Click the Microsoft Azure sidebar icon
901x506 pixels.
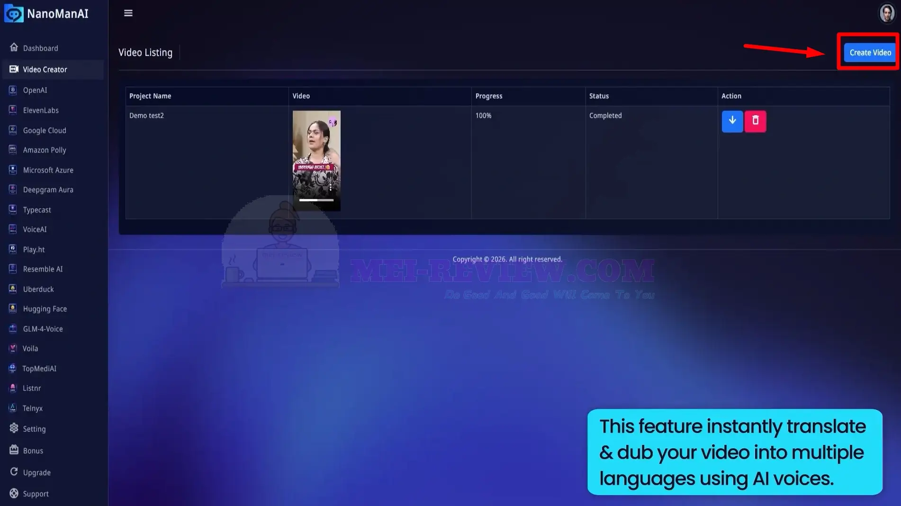pyautogui.click(x=13, y=170)
